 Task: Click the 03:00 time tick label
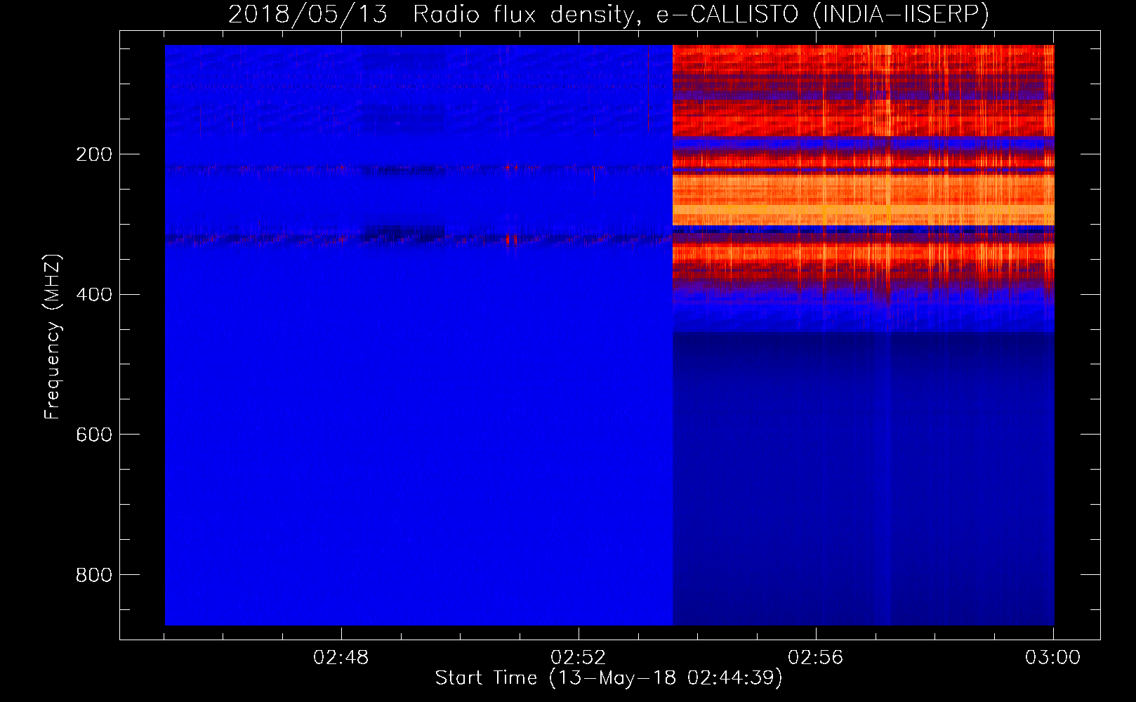click(x=1053, y=658)
